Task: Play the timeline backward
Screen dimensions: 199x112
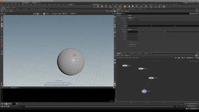Action: click(4, 104)
